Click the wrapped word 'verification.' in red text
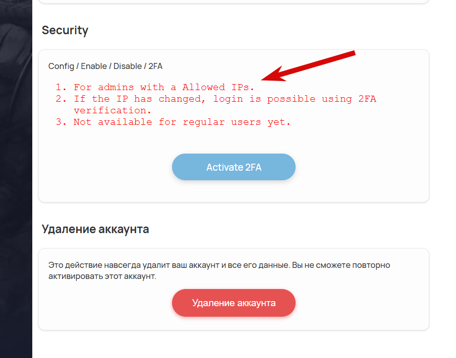 pyautogui.click(x=112, y=110)
